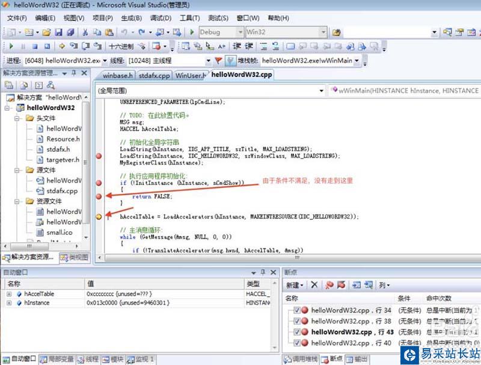Click the Restart debugging icon
Screen dimensions: 481x365
tap(47, 46)
